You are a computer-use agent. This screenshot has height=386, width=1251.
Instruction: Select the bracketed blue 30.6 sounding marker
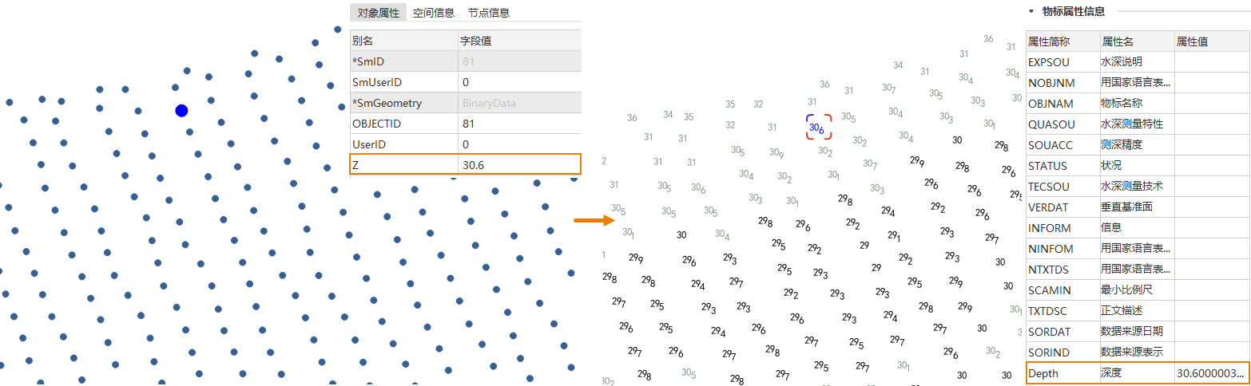pyautogui.click(x=817, y=127)
